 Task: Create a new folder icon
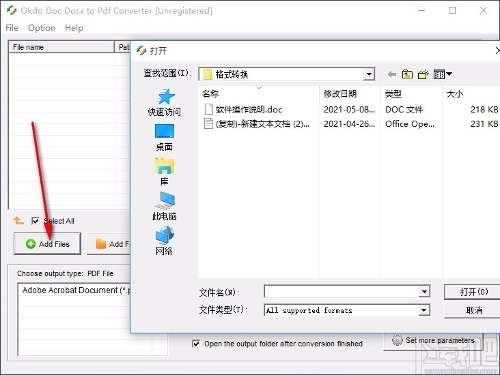(423, 74)
